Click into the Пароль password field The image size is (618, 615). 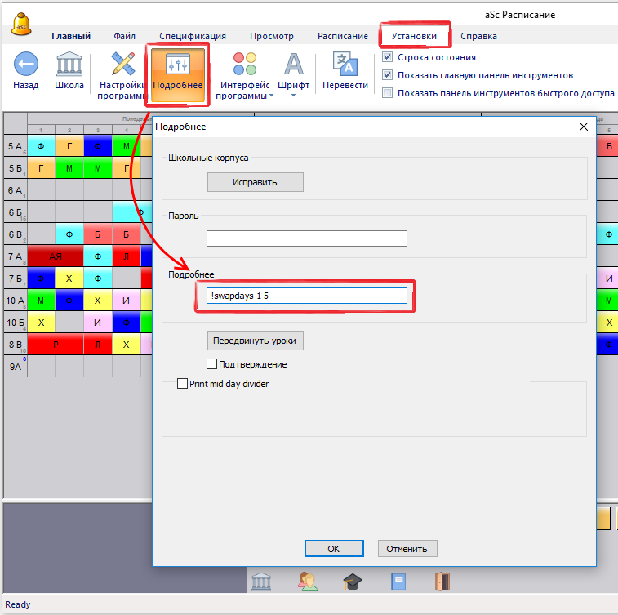[x=306, y=238]
